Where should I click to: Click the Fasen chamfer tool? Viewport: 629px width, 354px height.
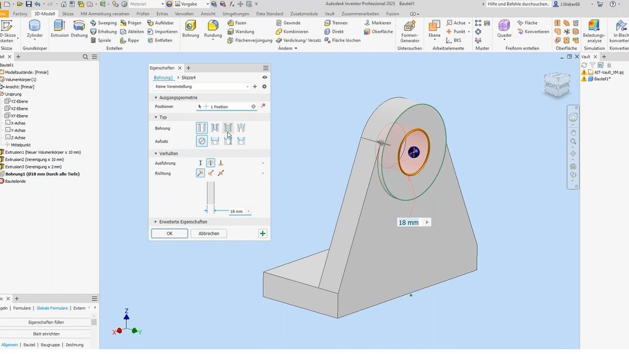tap(237, 23)
